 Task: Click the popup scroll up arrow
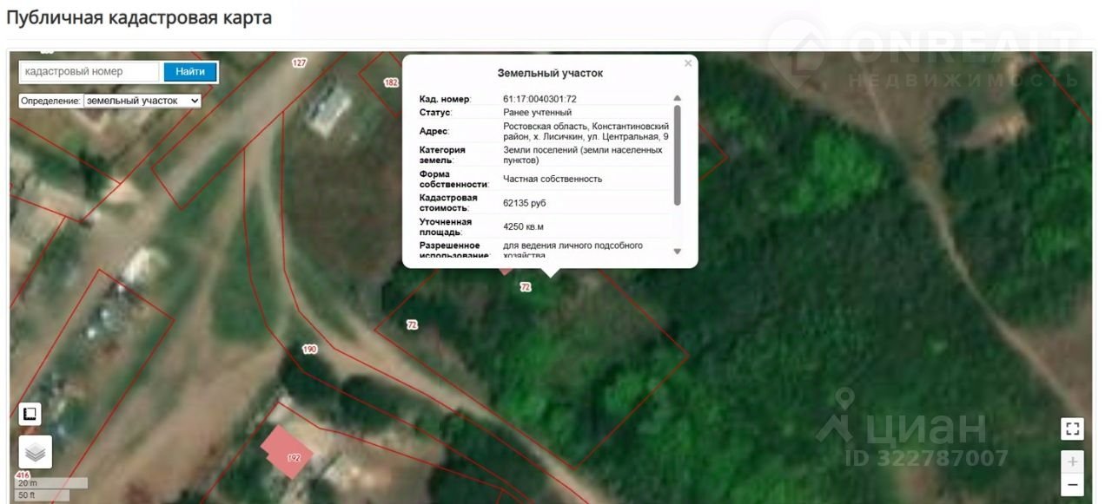(x=678, y=99)
